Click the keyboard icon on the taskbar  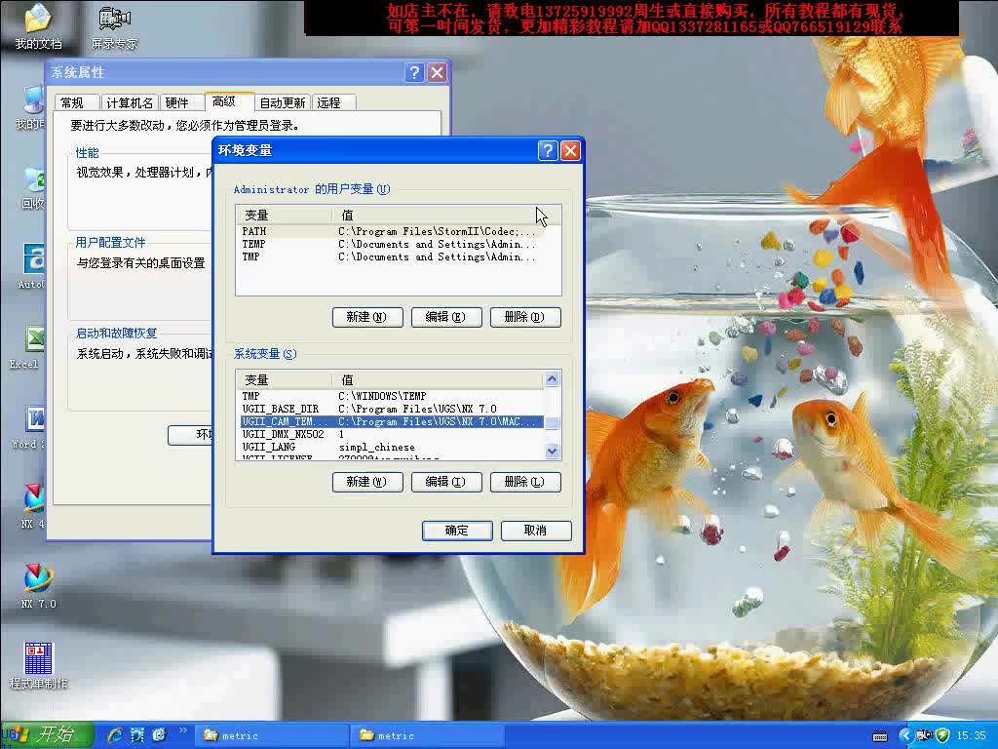point(880,736)
